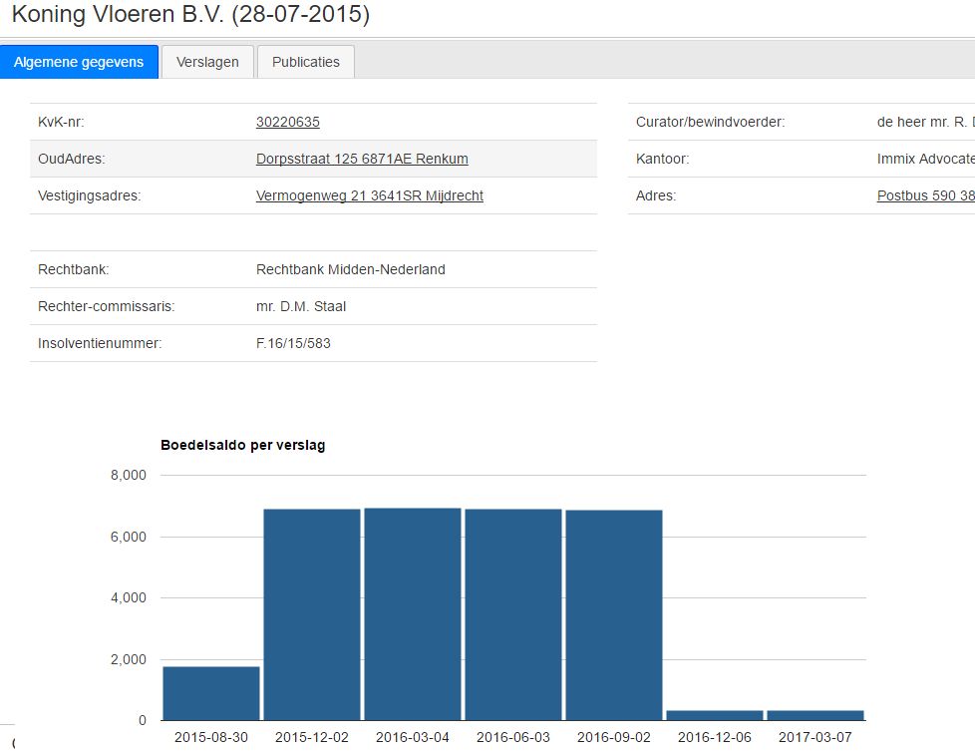The height and width of the screenshot is (754, 975).
Task: Click the Kantoor: label
Action: click(662, 159)
